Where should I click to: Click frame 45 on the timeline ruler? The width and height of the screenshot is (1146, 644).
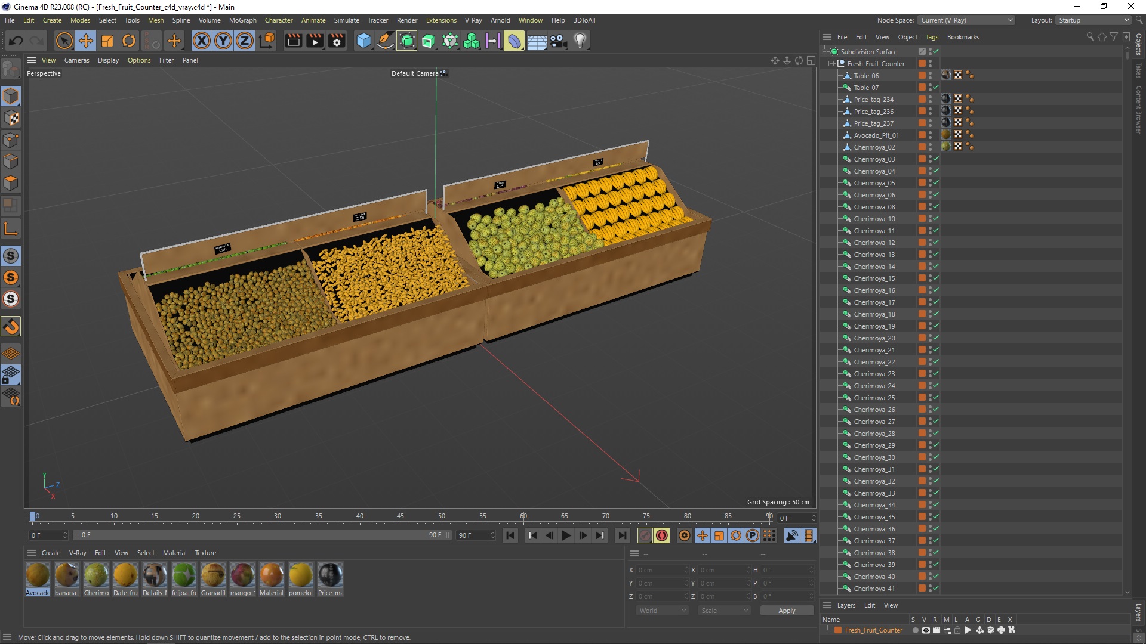[401, 516]
